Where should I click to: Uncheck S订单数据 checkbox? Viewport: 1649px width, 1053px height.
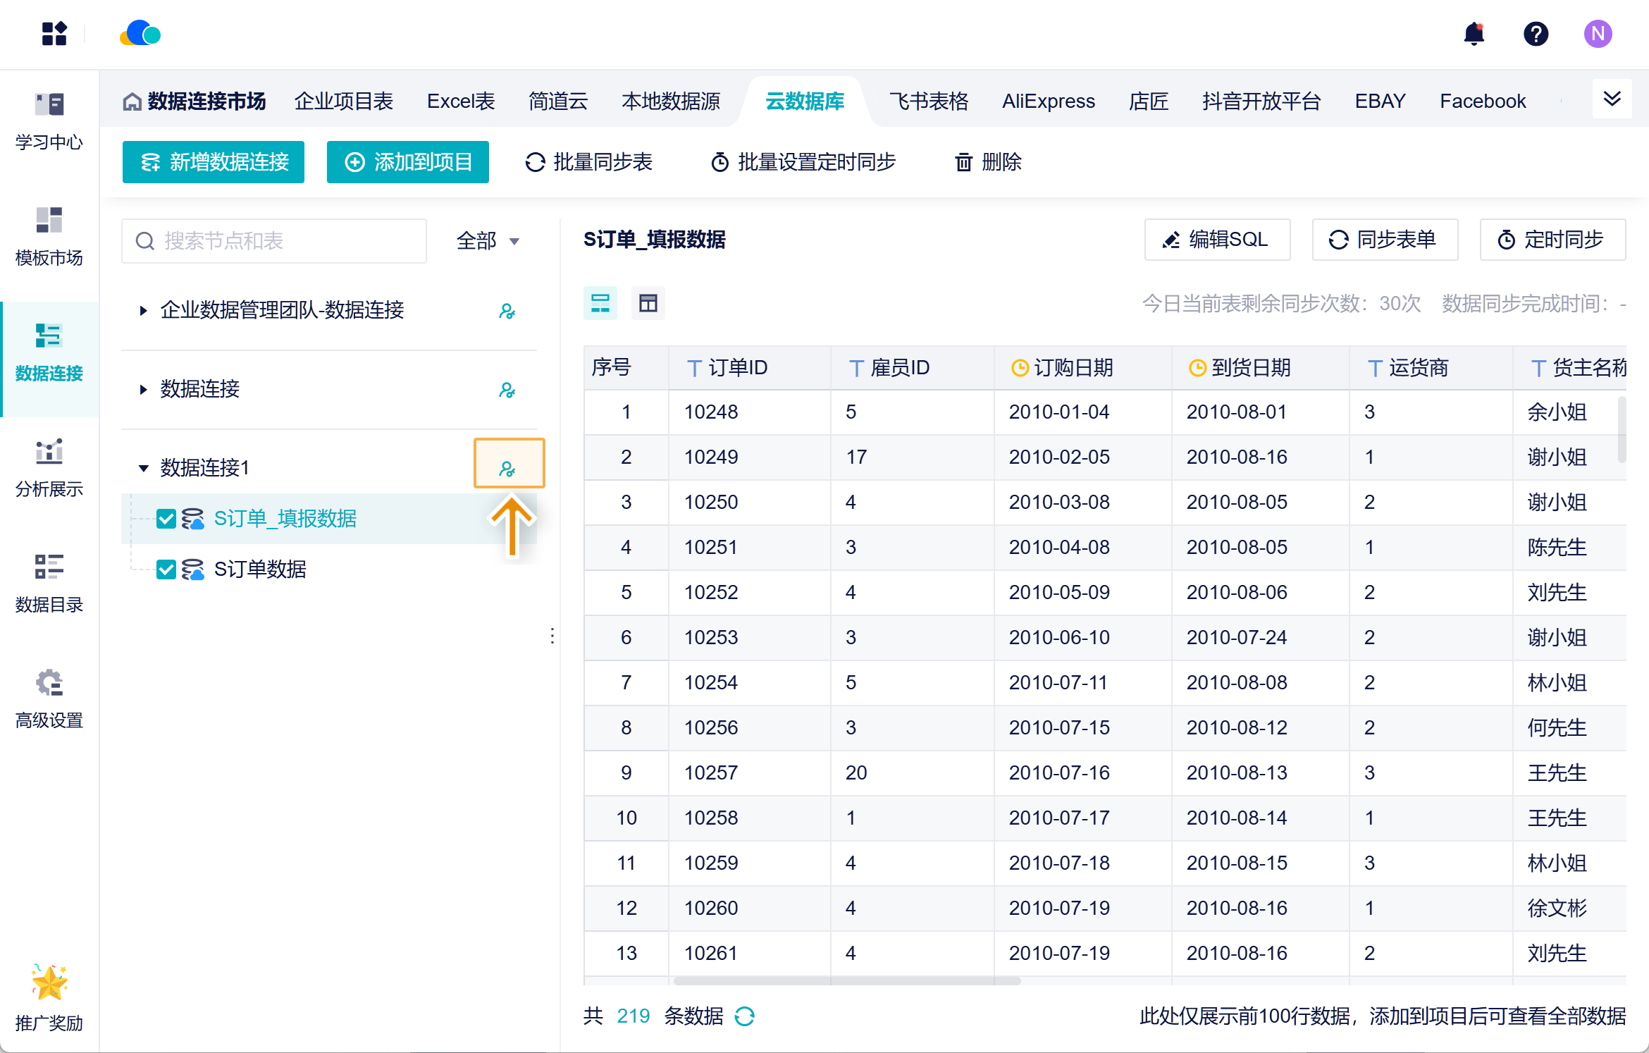[x=166, y=569]
